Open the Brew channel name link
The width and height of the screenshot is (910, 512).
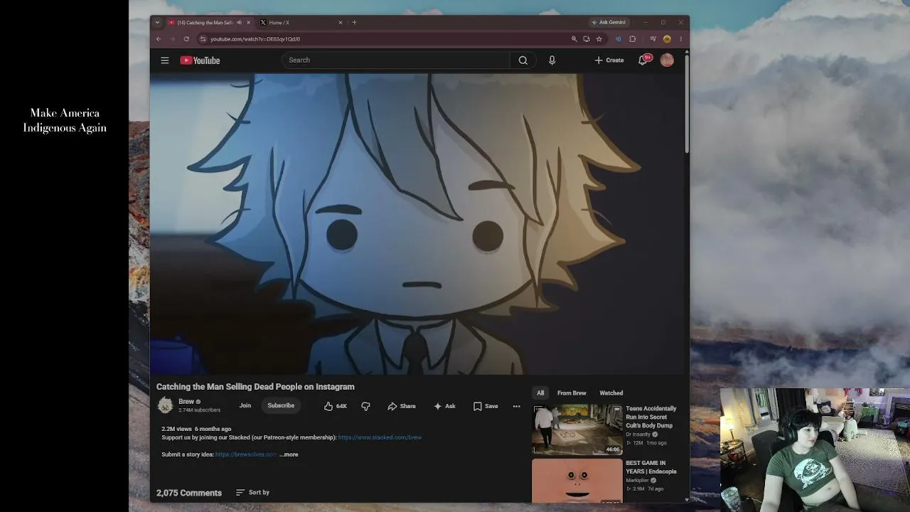186,402
